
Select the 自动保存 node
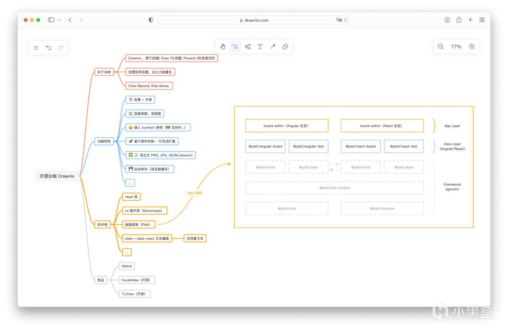tap(150, 169)
